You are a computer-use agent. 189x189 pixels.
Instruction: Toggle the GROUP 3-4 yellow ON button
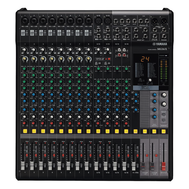pos(154,131)
